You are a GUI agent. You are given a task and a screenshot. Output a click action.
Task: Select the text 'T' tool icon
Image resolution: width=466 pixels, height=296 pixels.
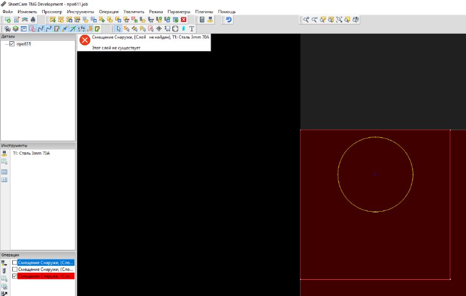coord(192,28)
